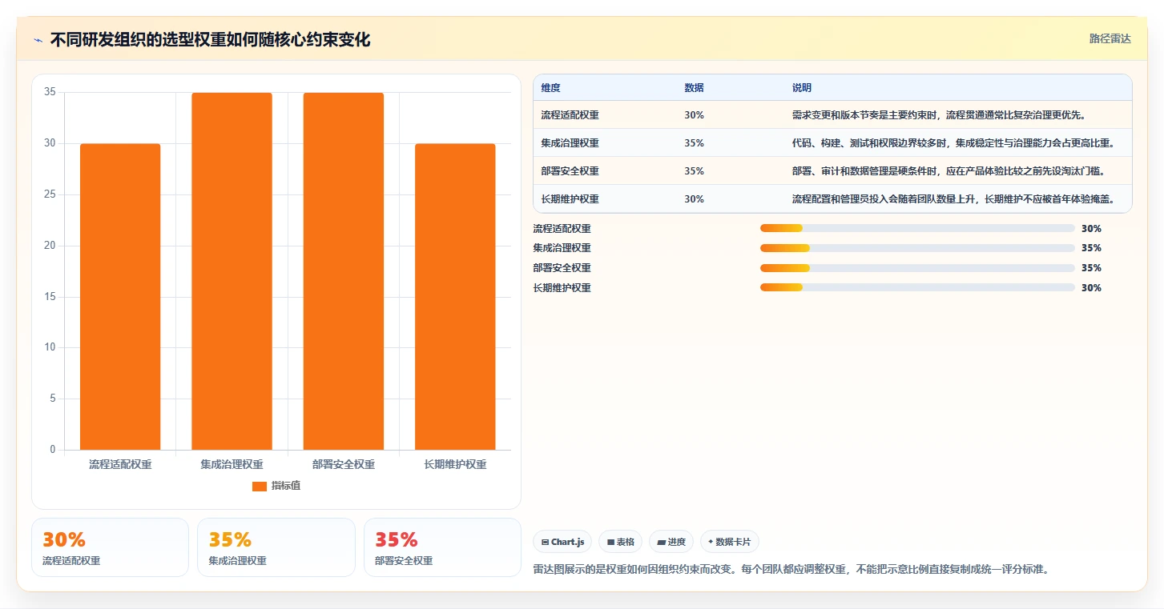Click the 流程适配权重 progress label
Image resolution: width=1164 pixels, height=609 pixels.
click(562, 229)
